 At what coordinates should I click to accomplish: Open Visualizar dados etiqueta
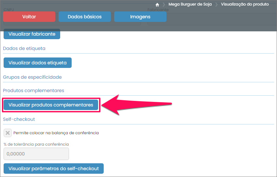(38, 63)
